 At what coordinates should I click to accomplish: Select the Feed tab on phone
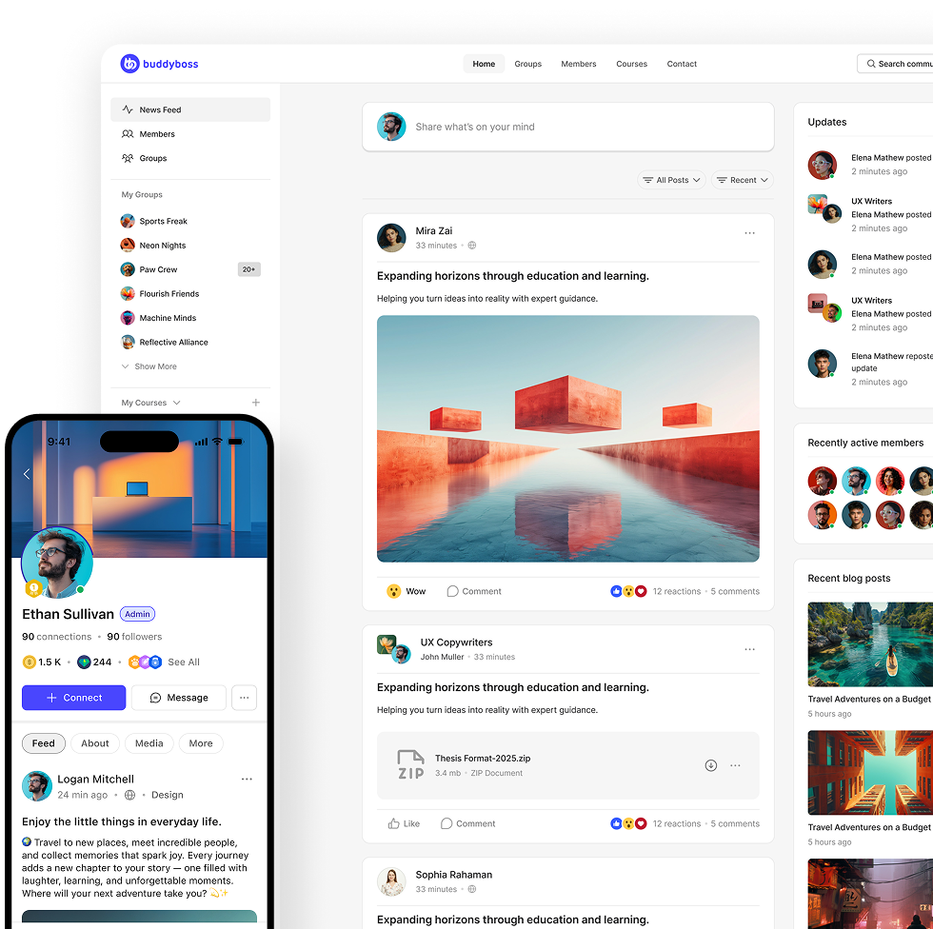44,743
